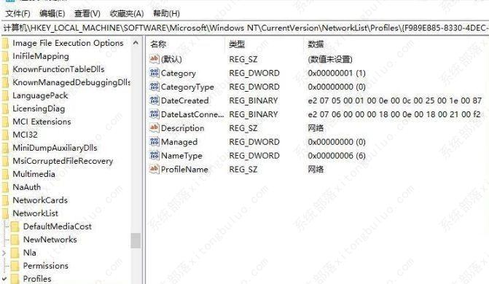Open the 帮助(H) menu
Screen dimensions: 489x284
[x=166, y=13]
